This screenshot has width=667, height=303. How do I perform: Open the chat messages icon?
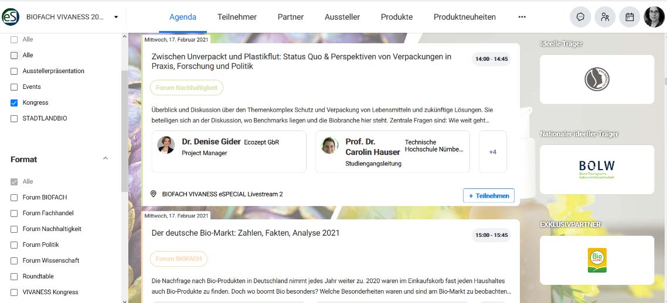point(580,17)
